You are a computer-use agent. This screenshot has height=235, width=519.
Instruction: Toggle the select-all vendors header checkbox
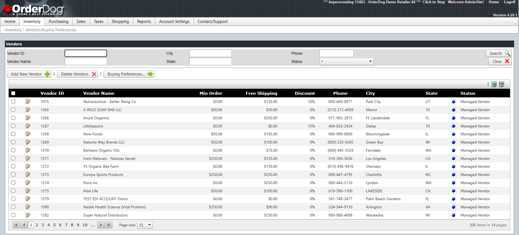[13, 93]
